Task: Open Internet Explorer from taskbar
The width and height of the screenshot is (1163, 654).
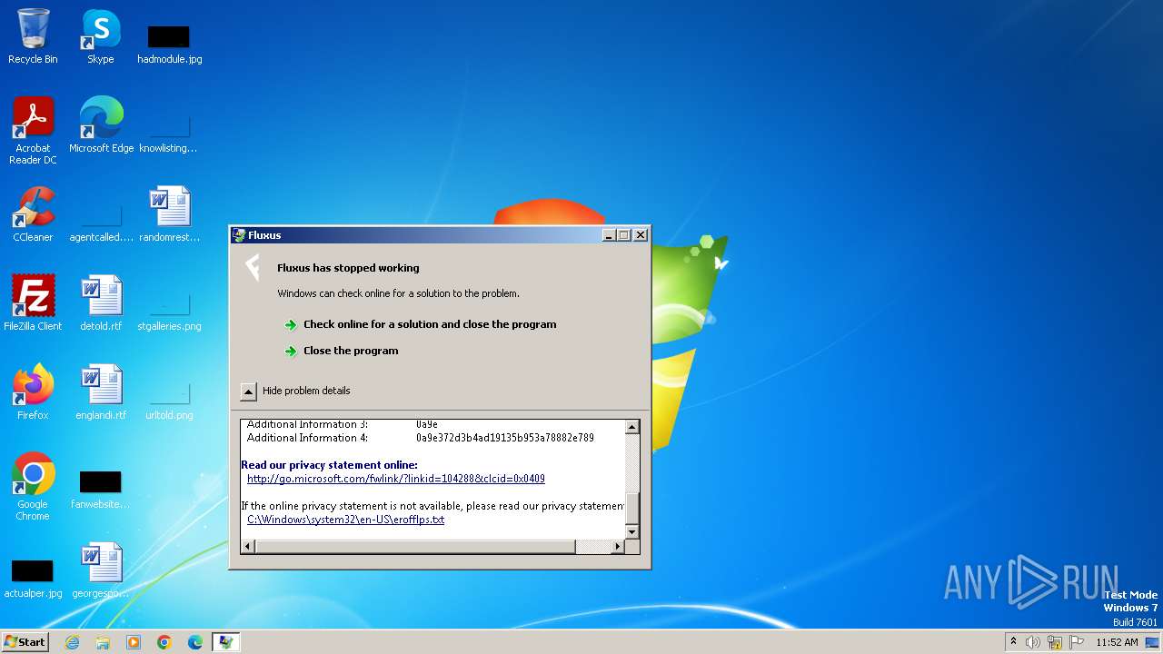Action: 72,642
